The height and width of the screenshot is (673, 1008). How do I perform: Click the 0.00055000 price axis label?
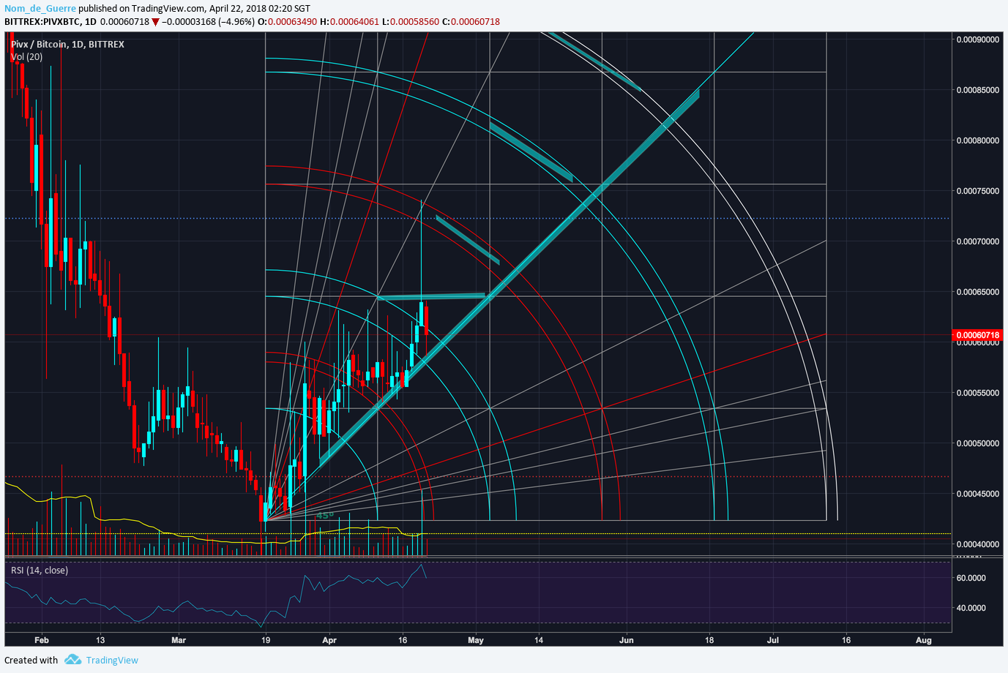pos(977,393)
